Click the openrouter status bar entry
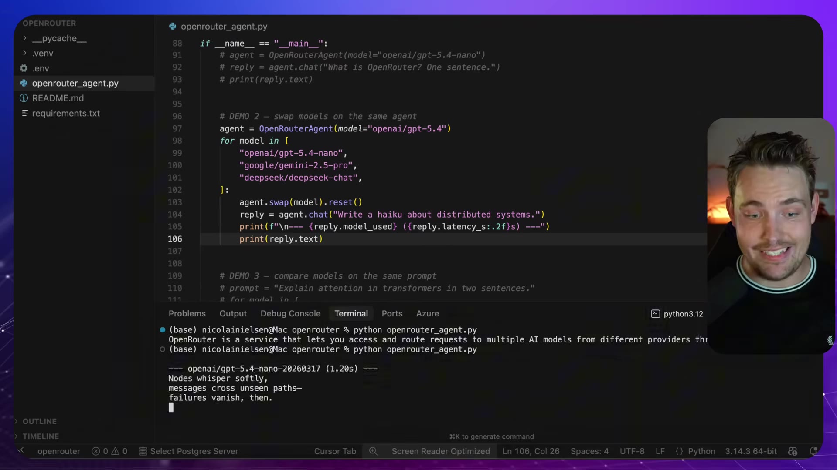837x470 pixels. pyautogui.click(x=59, y=451)
